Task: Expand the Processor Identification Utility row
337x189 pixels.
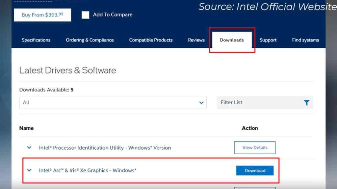Action: (29, 148)
